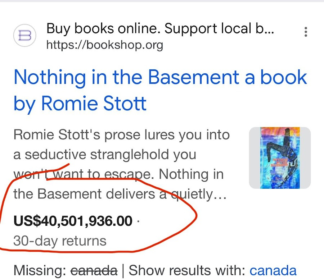Viewport: 324px width, 279px height.
Task: Open the three-dot more options menu
Action: coord(306,32)
